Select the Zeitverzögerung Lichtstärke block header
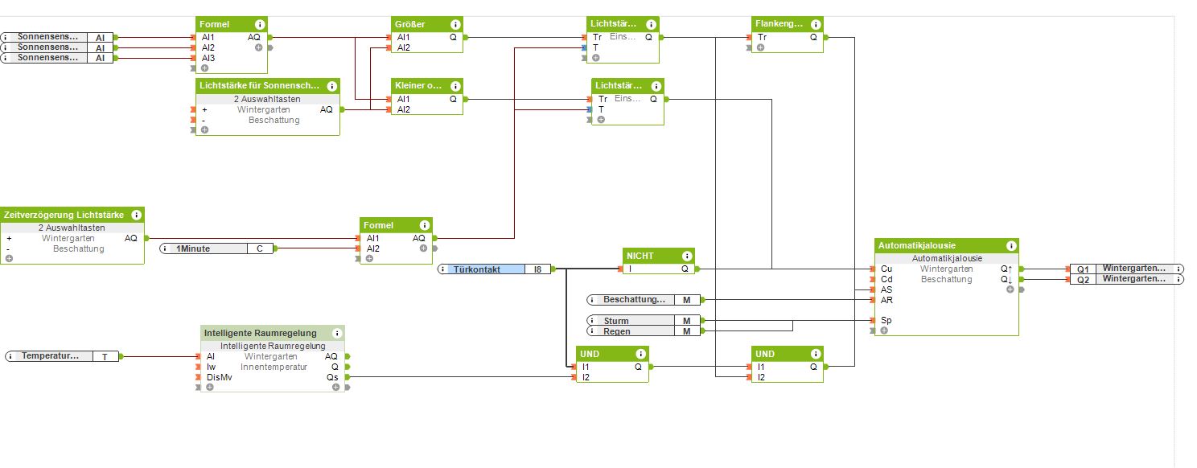Screen dimensions: 1197x468 click(x=72, y=216)
